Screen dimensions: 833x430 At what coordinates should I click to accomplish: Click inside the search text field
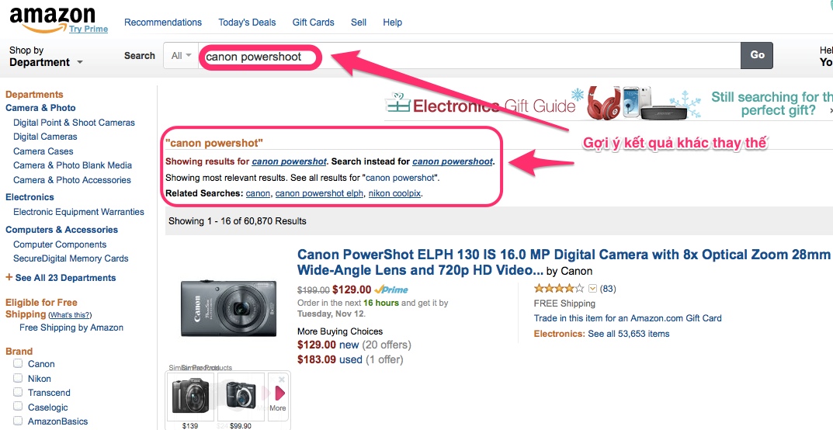(x=466, y=56)
